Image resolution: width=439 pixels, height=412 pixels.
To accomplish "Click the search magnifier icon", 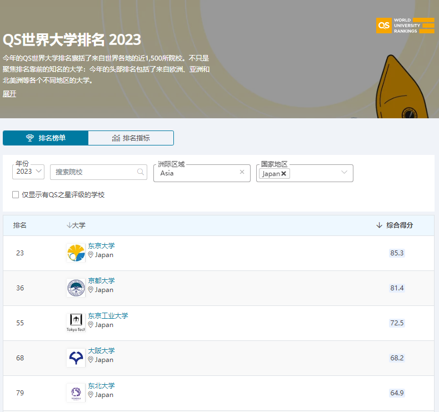I will pyautogui.click(x=141, y=172).
